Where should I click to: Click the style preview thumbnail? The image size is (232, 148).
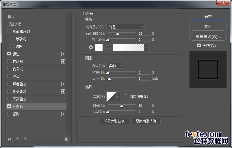click(x=208, y=70)
